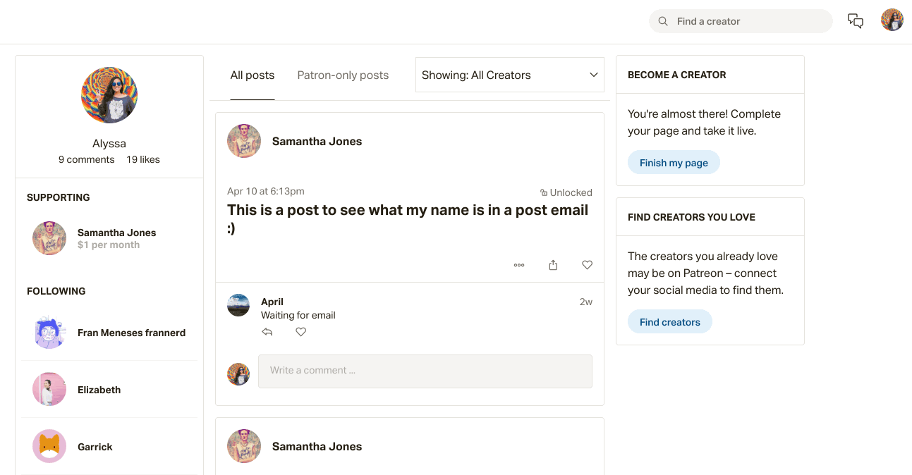This screenshot has width=912, height=475.
Task: Click the Samantha Jones name on the second post
Action: 317,446
